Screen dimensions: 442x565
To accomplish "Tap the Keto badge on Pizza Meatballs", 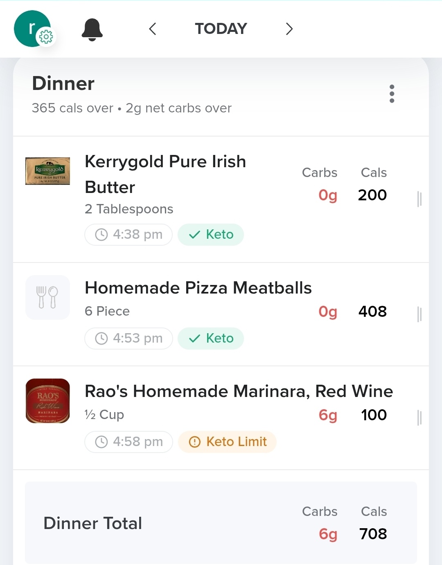I will coord(211,339).
